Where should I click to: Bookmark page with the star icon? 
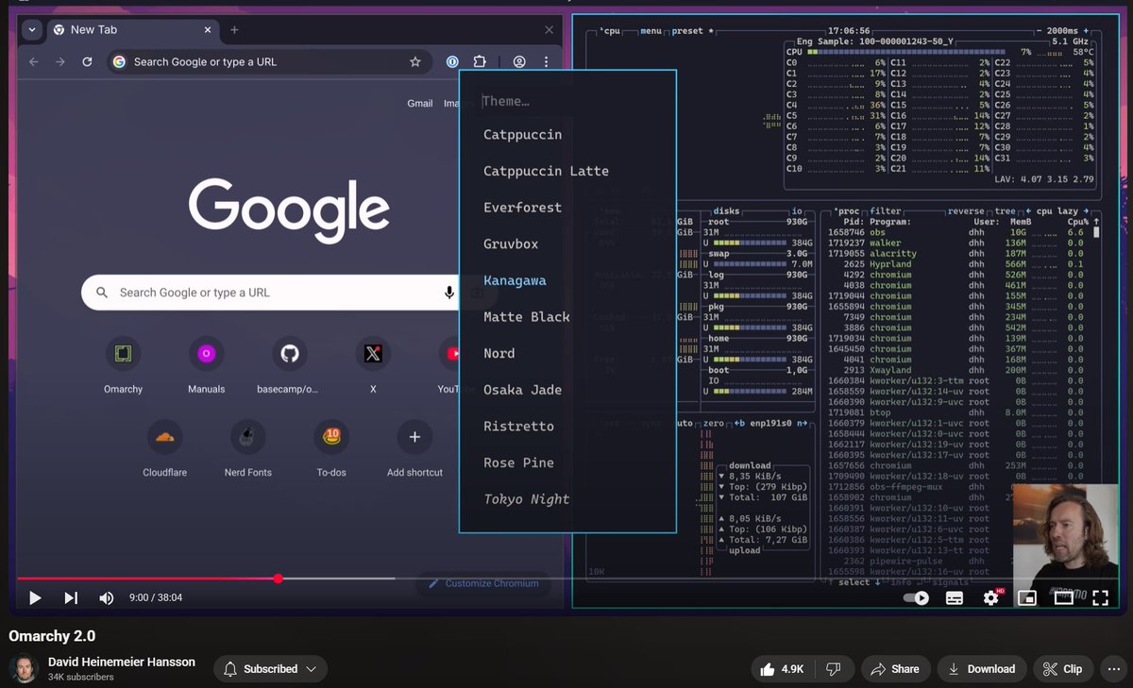(415, 61)
